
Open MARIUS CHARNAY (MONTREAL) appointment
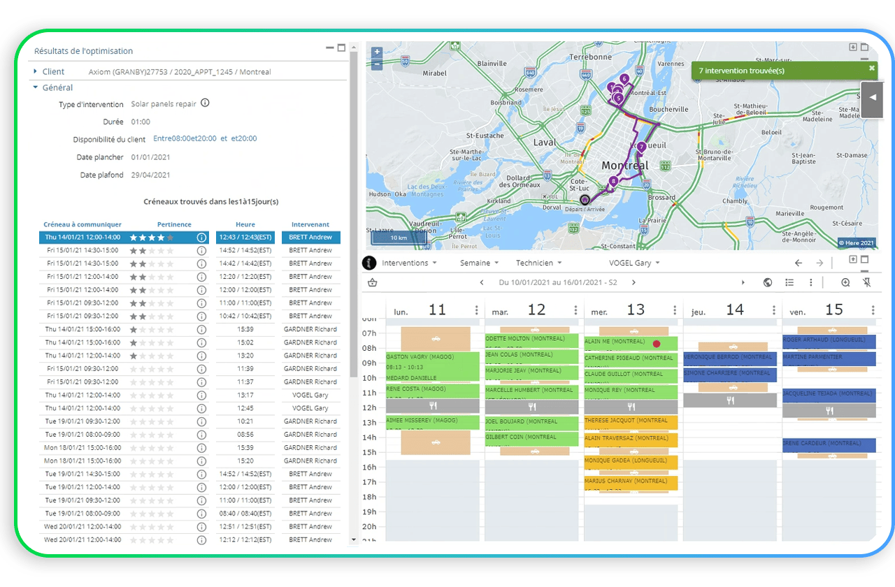[631, 483]
